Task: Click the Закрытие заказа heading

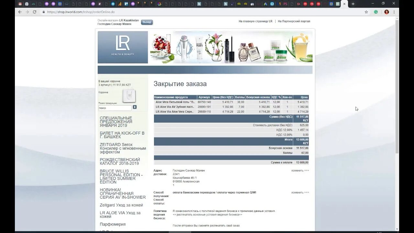Action: point(180,84)
